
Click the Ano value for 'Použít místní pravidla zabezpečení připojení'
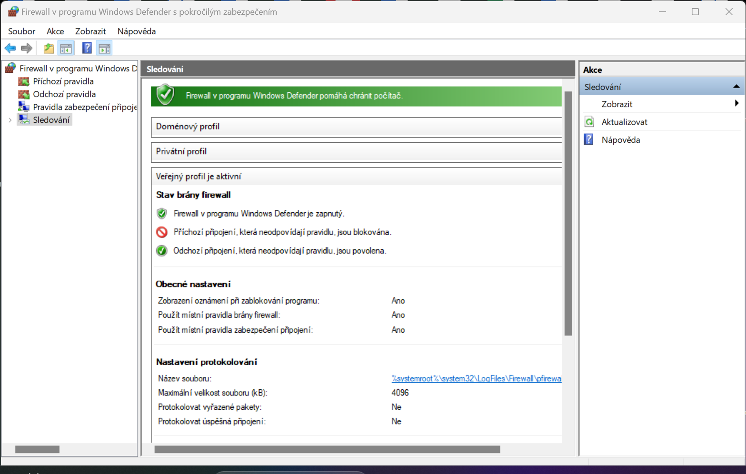click(398, 330)
